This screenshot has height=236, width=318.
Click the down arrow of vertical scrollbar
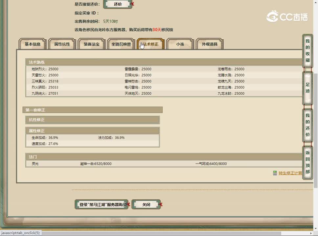[316, 228]
